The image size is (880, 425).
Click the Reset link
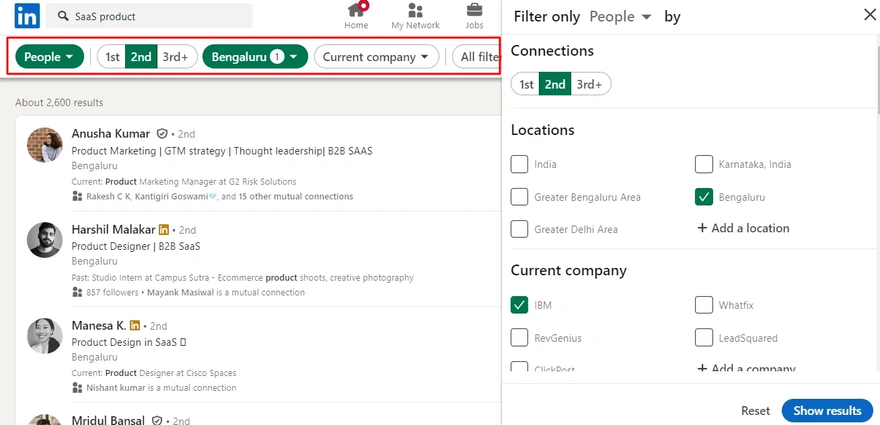pyautogui.click(x=755, y=410)
